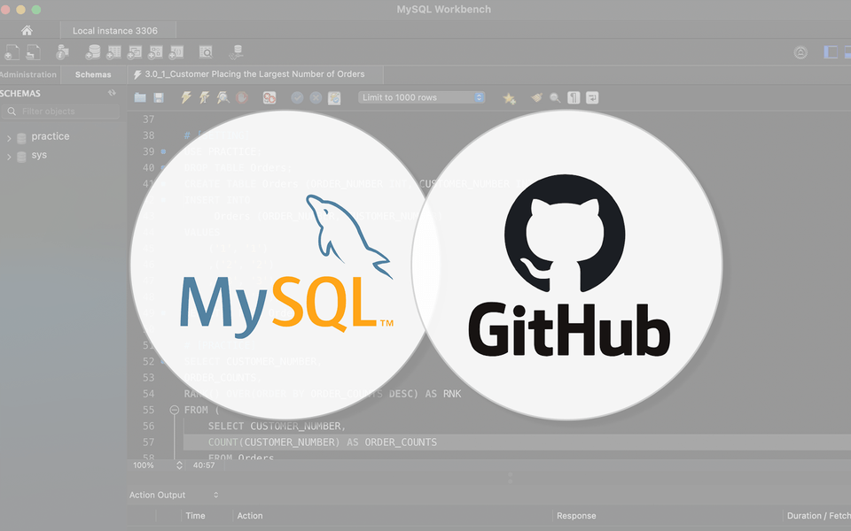Create a new schema icon

(x=93, y=52)
